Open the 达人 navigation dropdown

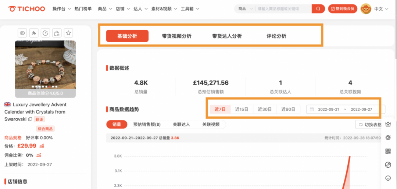pyautogui.click(x=140, y=9)
